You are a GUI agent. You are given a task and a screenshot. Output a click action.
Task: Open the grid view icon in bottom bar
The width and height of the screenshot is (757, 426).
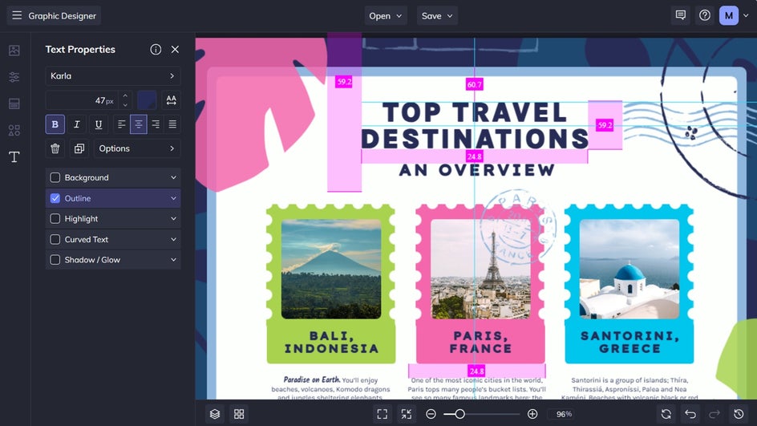[x=239, y=414]
